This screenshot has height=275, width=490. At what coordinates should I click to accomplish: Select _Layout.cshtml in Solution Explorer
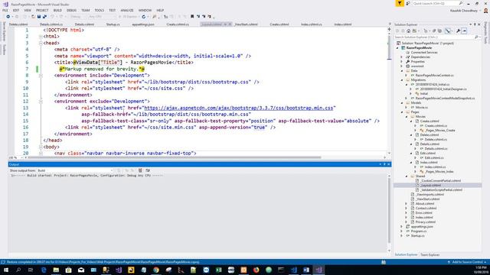pos(430,185)
